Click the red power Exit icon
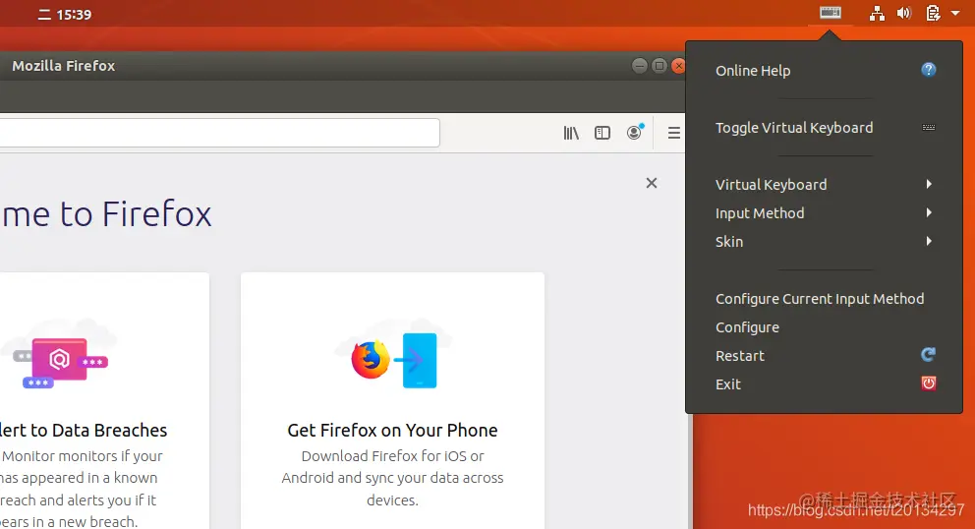 (x=929, y=382)
